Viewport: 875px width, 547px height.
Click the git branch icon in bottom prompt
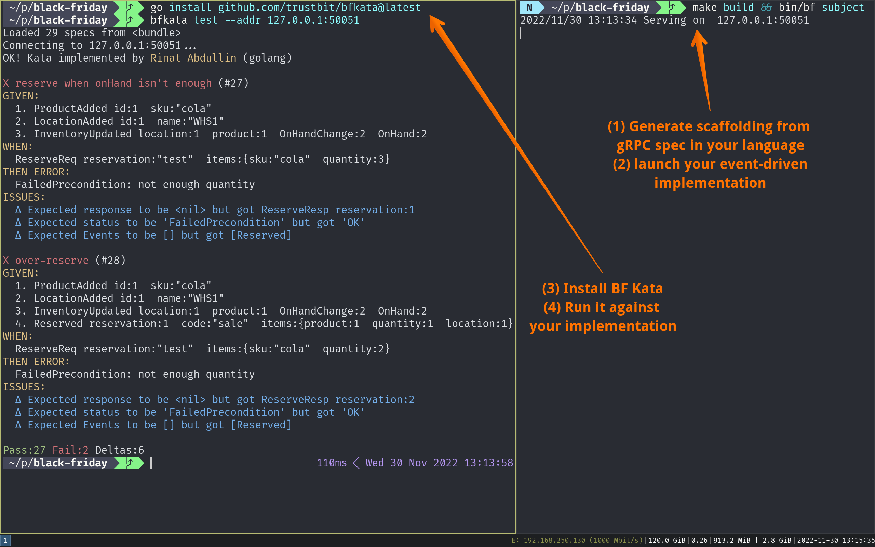pyautogui.click(x=130, y=463)
